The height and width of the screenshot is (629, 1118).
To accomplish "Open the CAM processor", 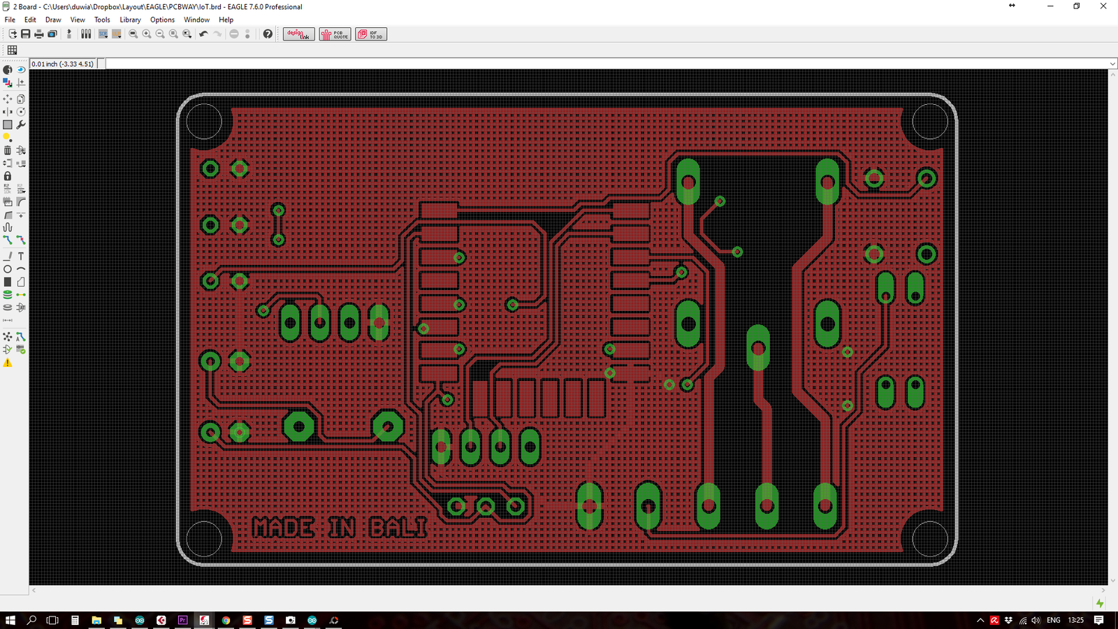I will click(52, 34).
